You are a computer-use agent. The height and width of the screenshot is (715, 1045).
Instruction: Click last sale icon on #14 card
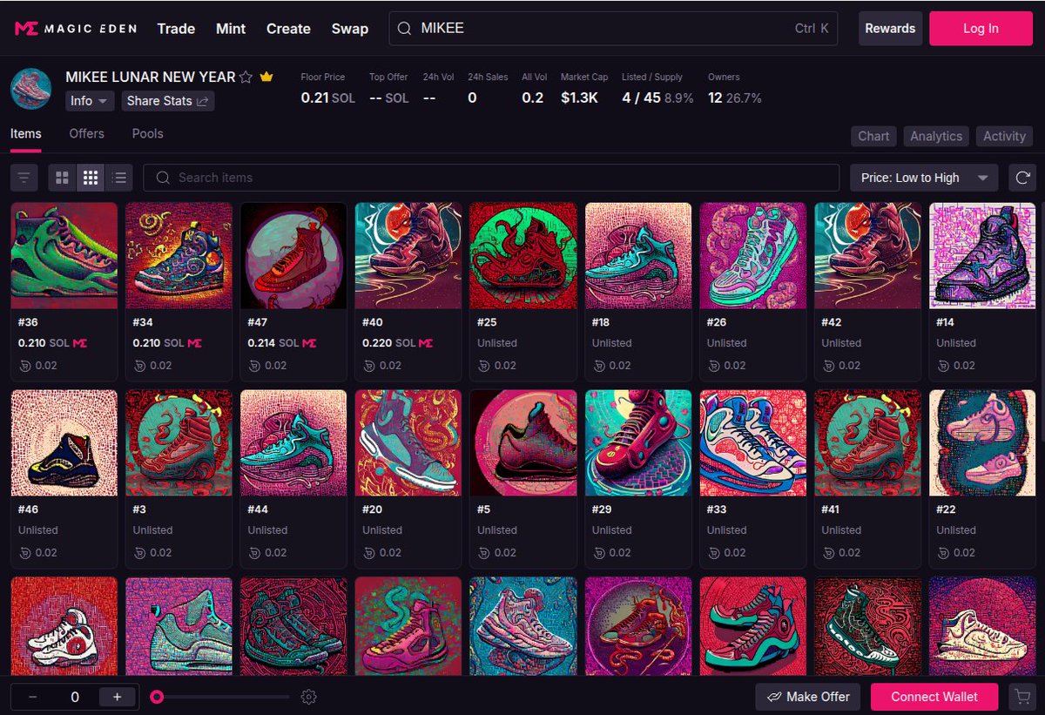942,366
